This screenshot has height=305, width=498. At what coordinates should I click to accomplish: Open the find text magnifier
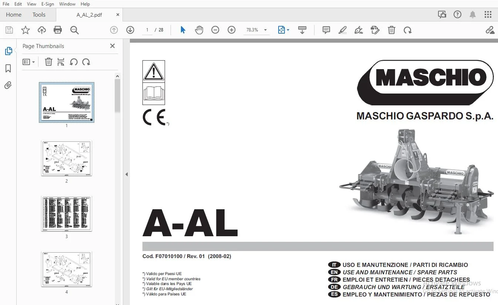[x=74, y=30]
